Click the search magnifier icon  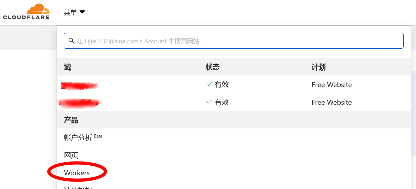coord(71,41)
